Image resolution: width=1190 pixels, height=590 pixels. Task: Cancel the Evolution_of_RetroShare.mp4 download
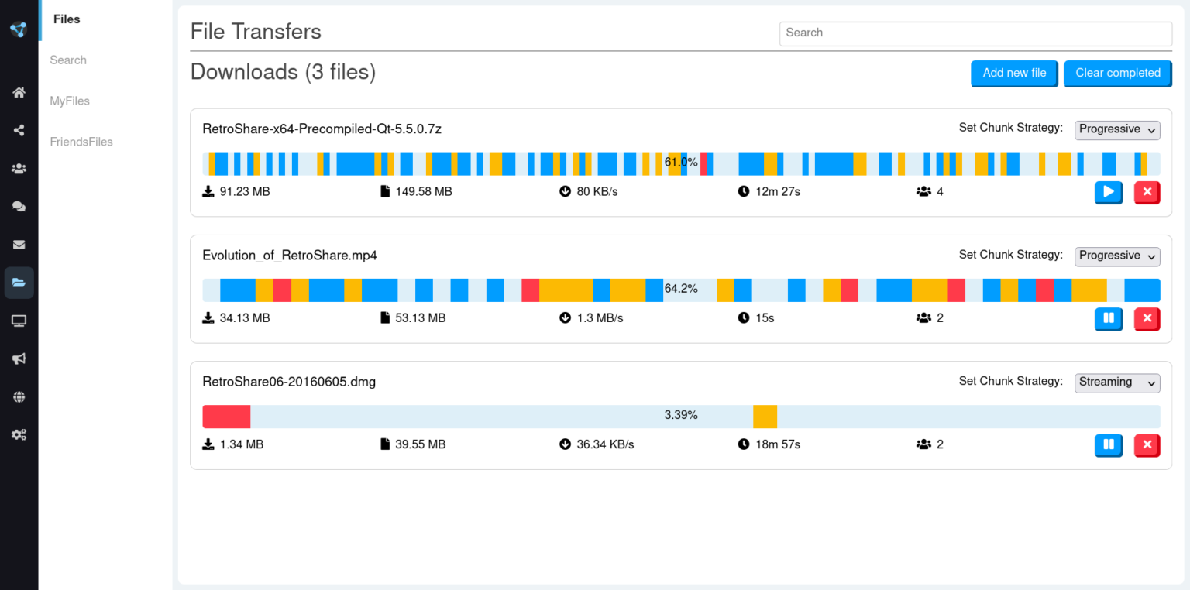coord(1147,317)
